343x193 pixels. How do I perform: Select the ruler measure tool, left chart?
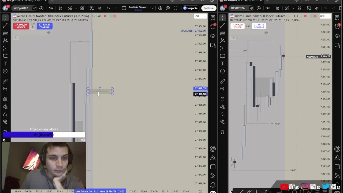[5, 81]
